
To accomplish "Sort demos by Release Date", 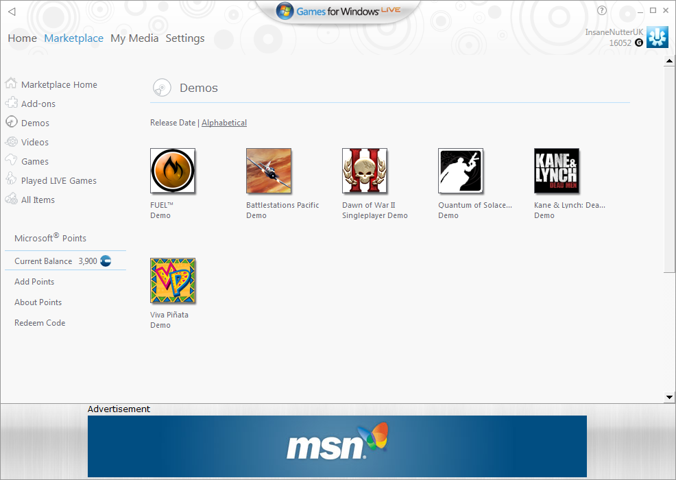I will (x=173, y=123).
